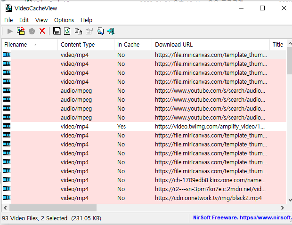Open the Edit menu

pos(24,20)
